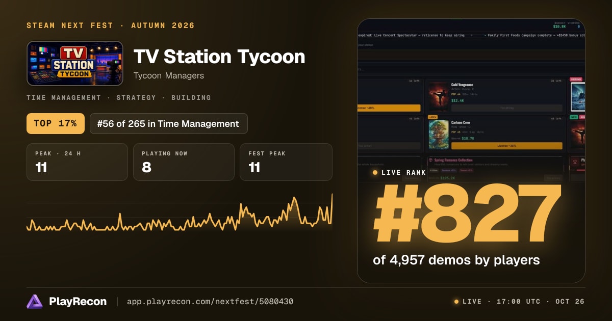Click the #56 of 265 in Time Management badge
The height and width of the screenshot is (321, 612).
(169, 123)
